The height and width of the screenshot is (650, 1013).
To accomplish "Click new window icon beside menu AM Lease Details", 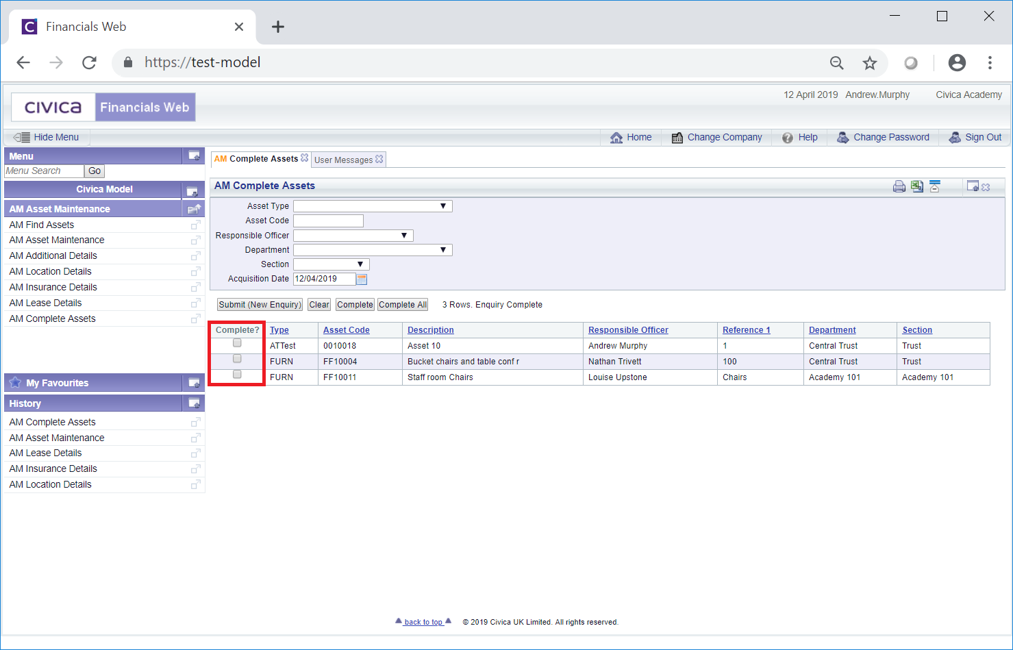I will pyautogui.click(x=196, y=303).
